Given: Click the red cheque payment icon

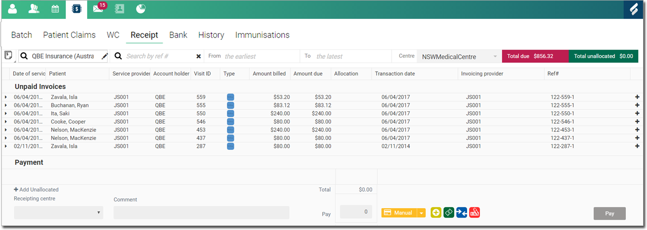Looking at the screenshot, I should (474, 213).
